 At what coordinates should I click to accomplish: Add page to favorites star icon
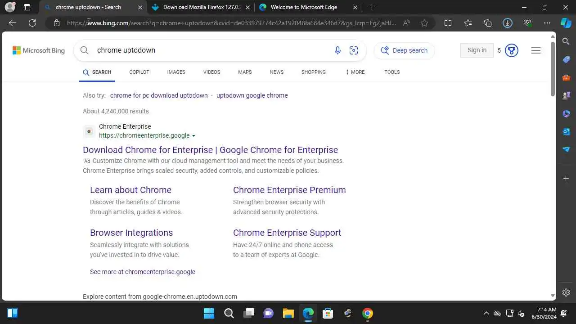tap(424, 23)
